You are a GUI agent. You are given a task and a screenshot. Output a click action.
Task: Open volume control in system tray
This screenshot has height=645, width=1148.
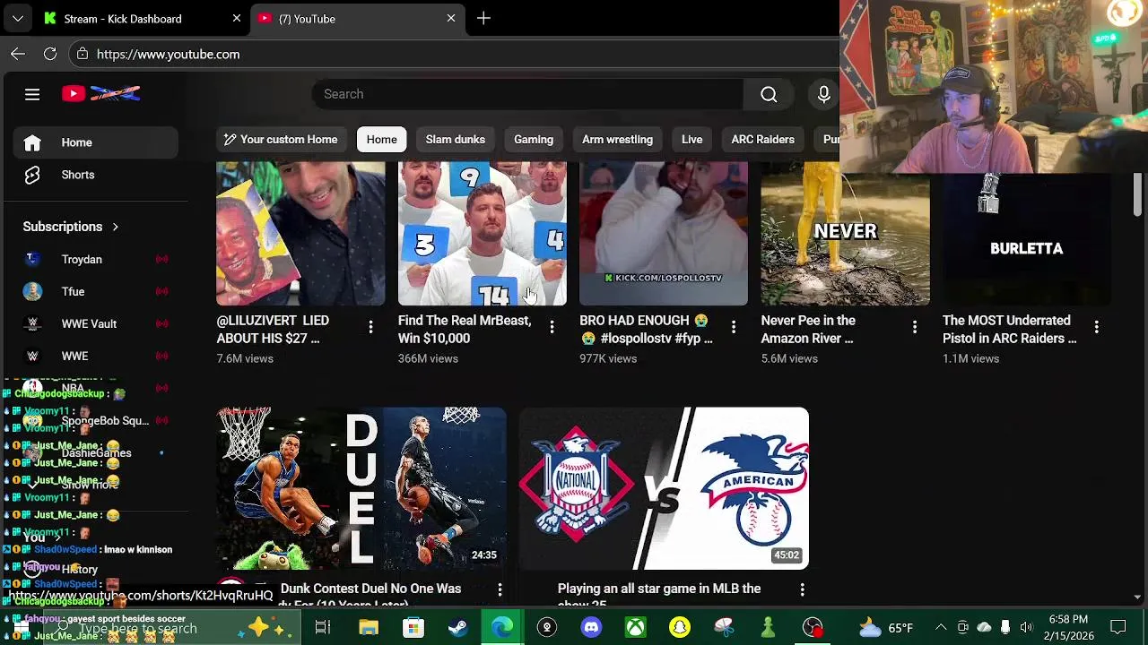(1026, 628)
